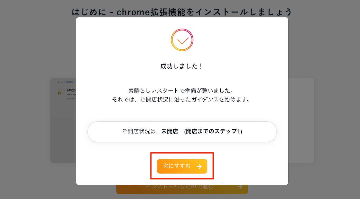
Task: Open the 拡張機能 breadcrumb link
Action: pyautogui.click(x=69, y=82)
